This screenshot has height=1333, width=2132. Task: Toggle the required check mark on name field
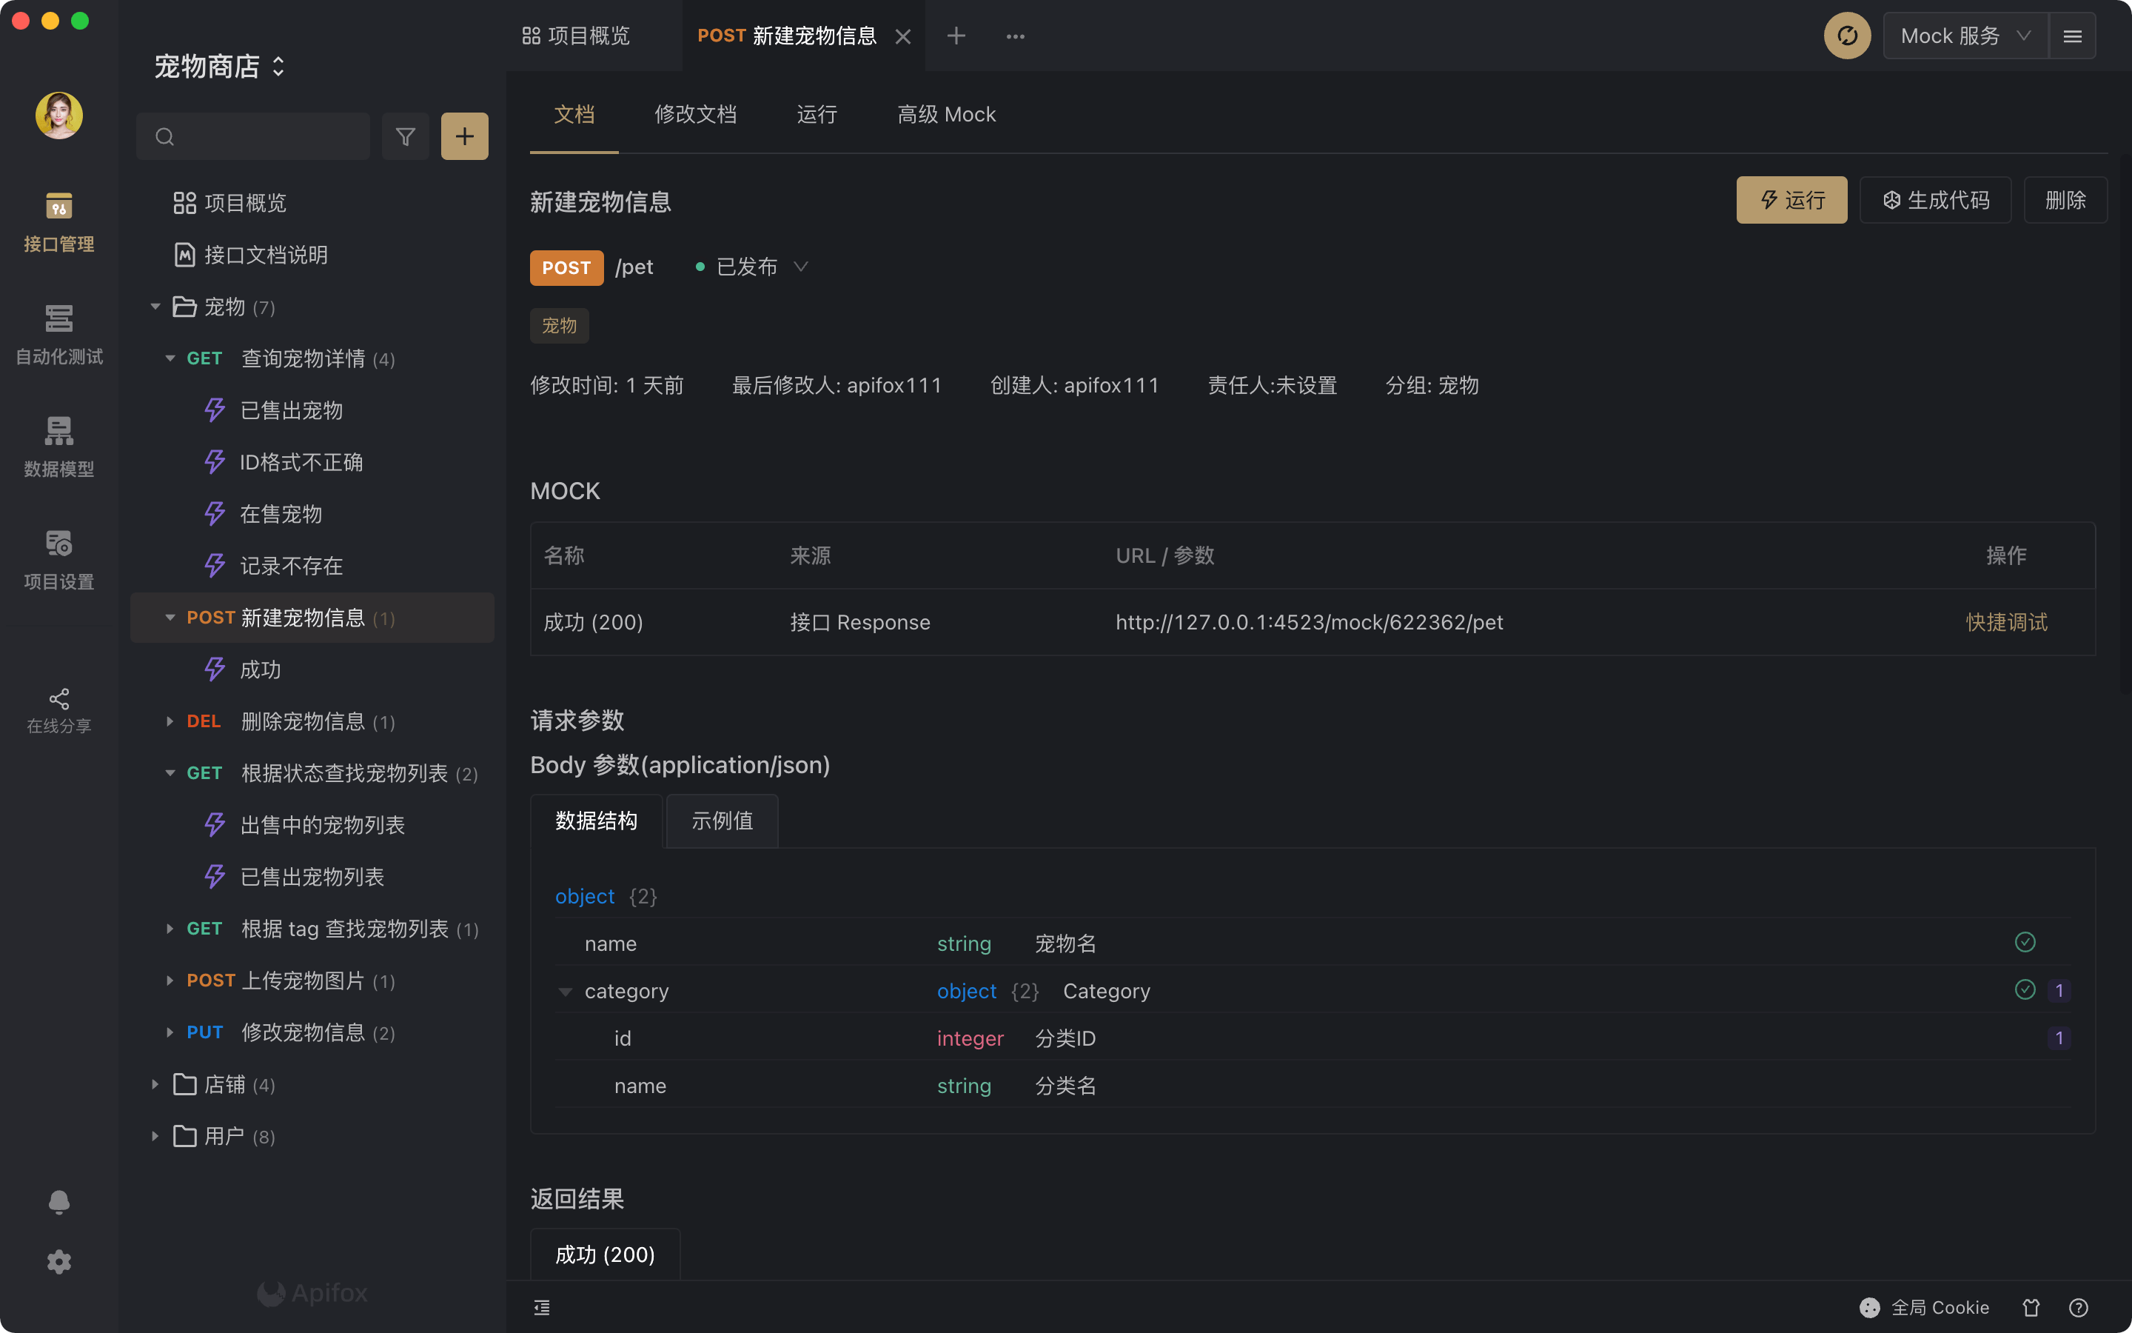point(2025,943)
